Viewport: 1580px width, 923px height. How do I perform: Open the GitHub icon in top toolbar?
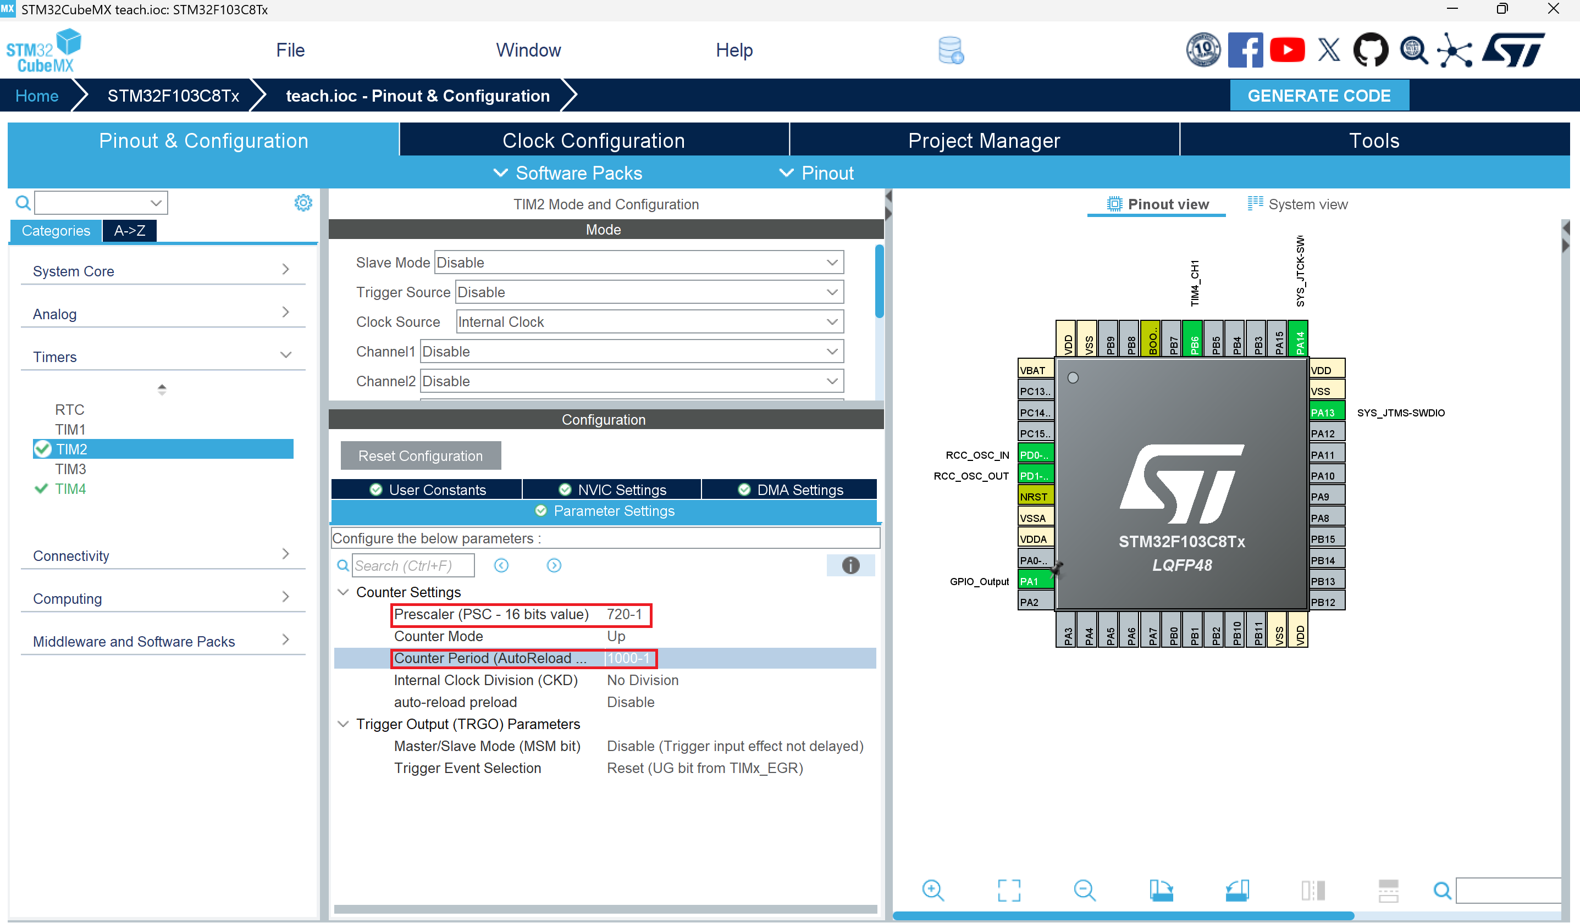[1370, 50]
